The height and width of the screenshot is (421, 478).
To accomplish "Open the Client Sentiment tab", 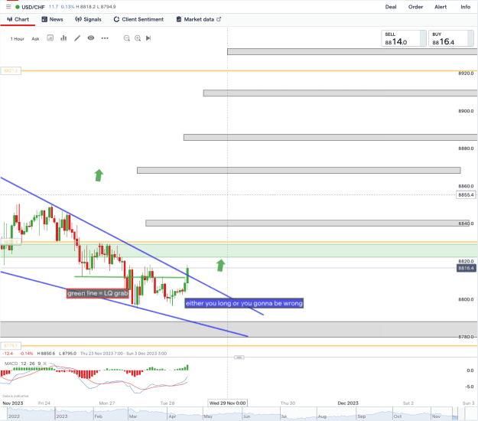I will pos(138,19).
